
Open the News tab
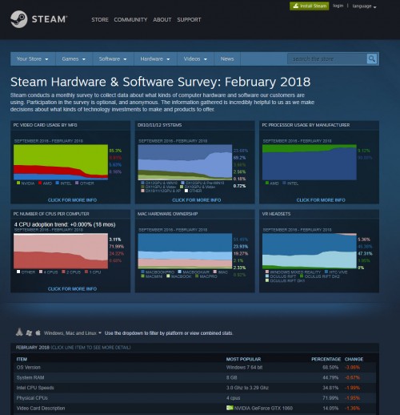pyautogui.click(x=227, y=59)
